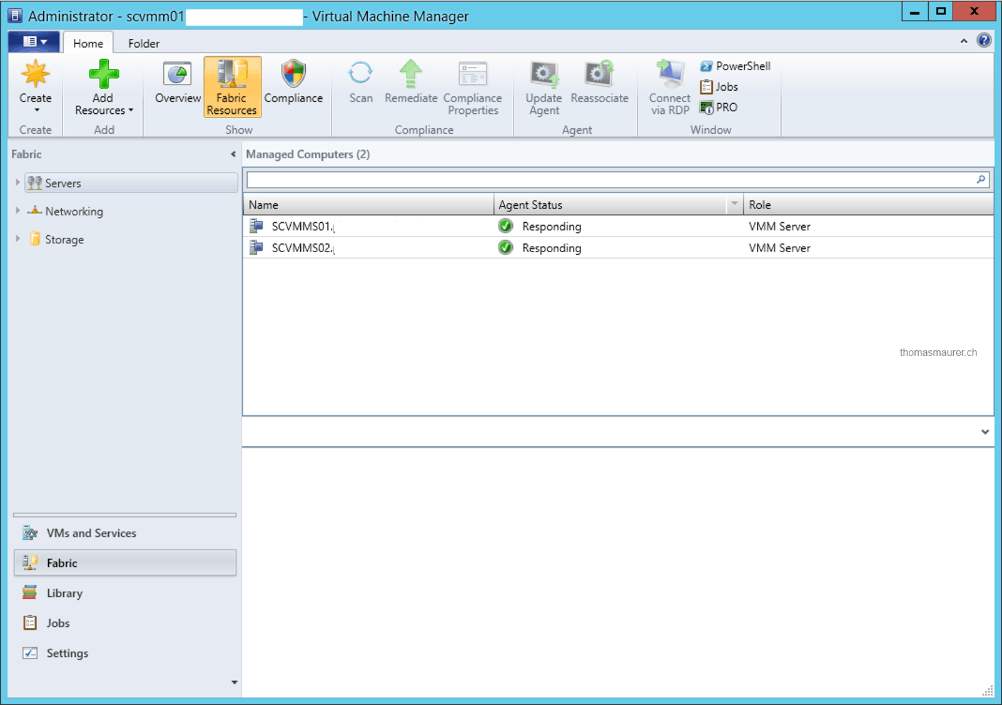The height and width of the screenshot is (705, 1002).
Task: Open the PRO window
Action: 719,107
